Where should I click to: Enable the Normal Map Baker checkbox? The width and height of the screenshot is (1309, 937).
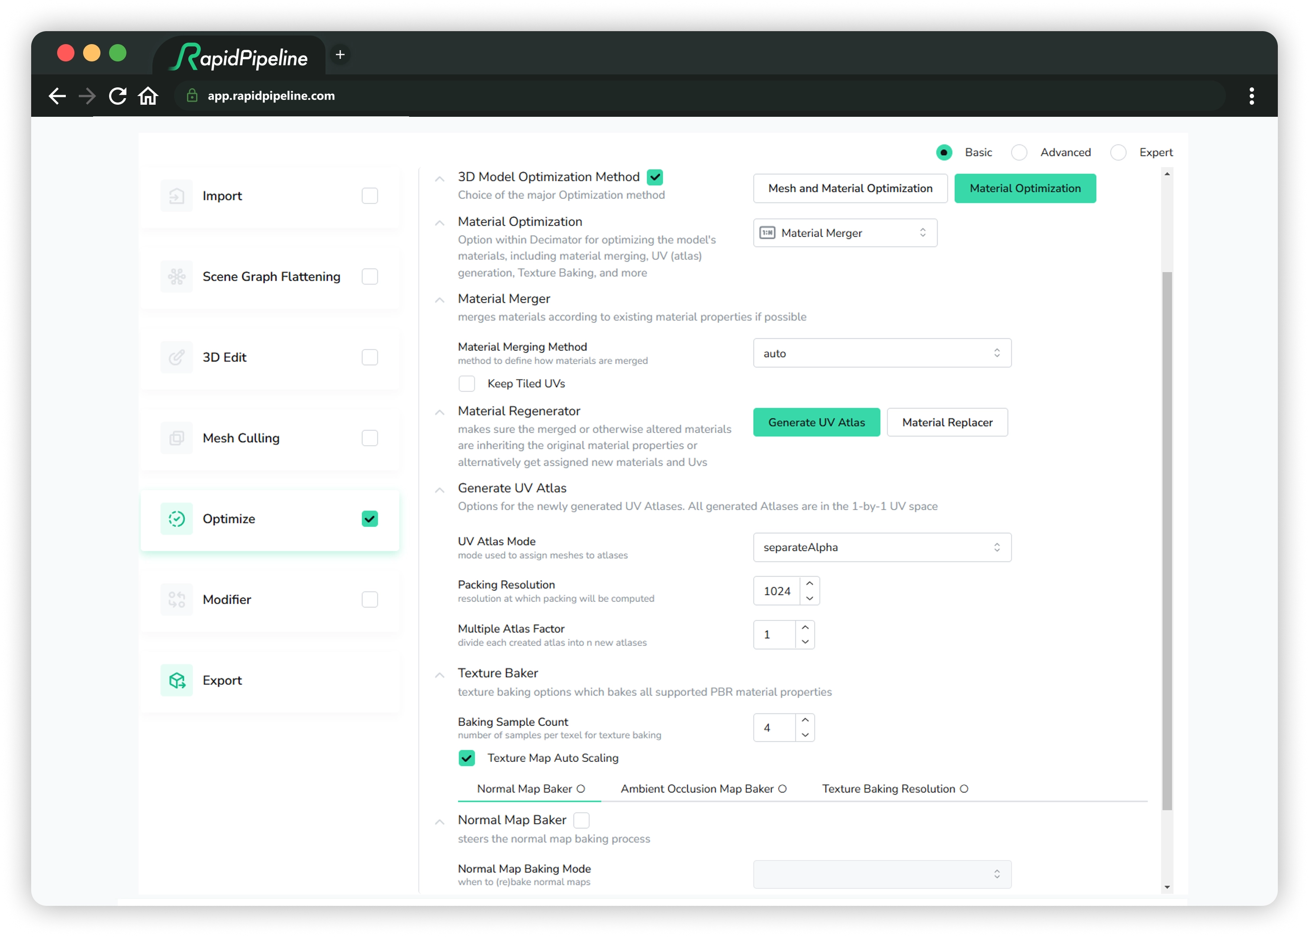tap(582, 820)
